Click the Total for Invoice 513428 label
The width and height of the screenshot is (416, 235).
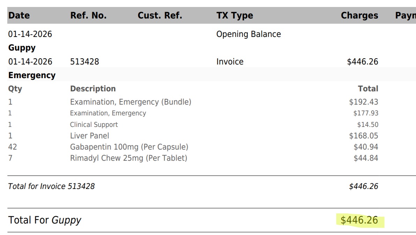[51, 186]
